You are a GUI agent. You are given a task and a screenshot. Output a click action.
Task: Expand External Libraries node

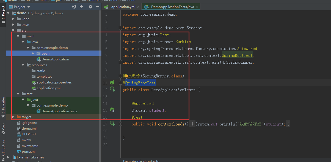[x=8, y=157]
